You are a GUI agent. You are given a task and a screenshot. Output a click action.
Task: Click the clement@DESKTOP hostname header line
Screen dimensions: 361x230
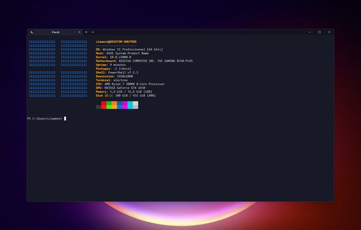click(116, 41)
